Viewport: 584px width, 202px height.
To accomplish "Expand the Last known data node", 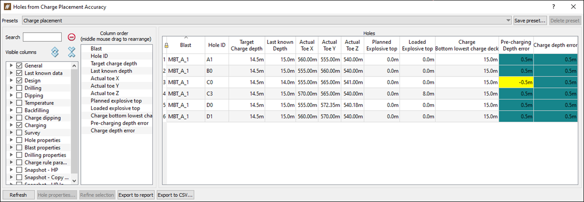I will tap(11, 73).
